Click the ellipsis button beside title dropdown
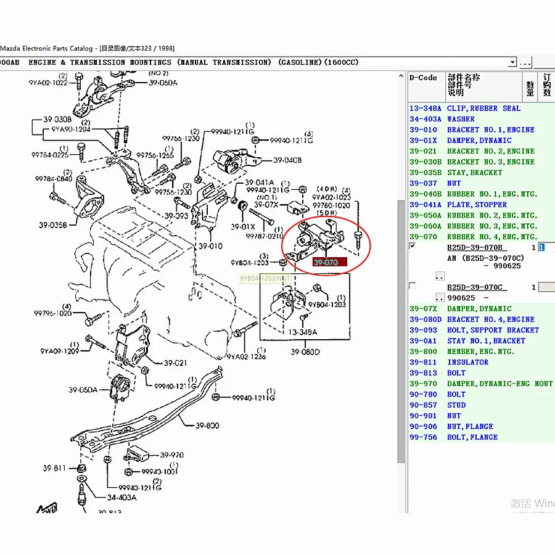Screen dimensions: 555x555 click(525, 63)
